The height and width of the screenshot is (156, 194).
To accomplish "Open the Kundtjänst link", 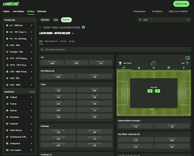I will 157,11.
